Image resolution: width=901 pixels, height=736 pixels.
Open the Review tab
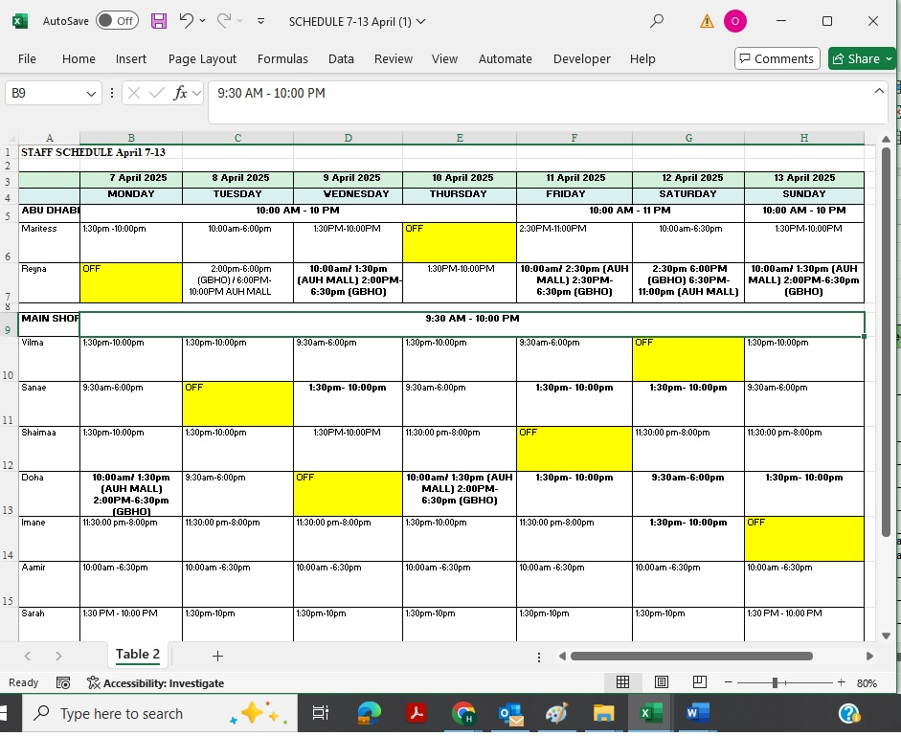[x=394, y=58]
